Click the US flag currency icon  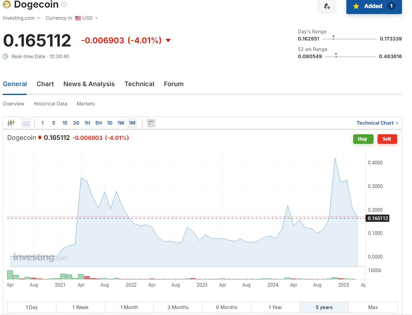(x=78, y=18)
